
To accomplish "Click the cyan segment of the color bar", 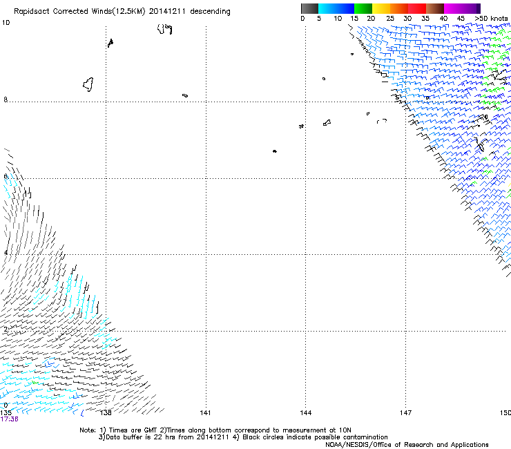I will coord(327,8).
